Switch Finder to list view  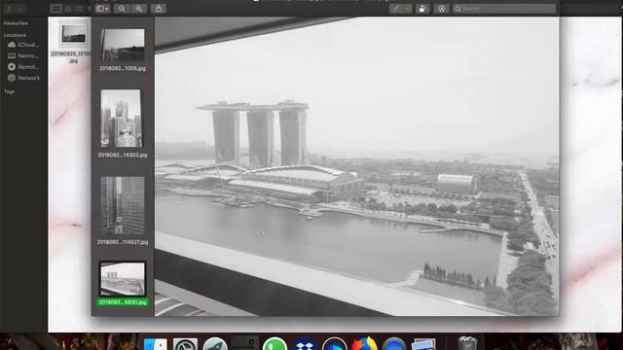click(x=68, y=9)
